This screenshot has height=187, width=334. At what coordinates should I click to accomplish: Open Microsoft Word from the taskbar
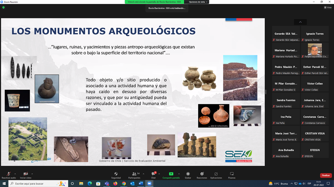(141, 184)
